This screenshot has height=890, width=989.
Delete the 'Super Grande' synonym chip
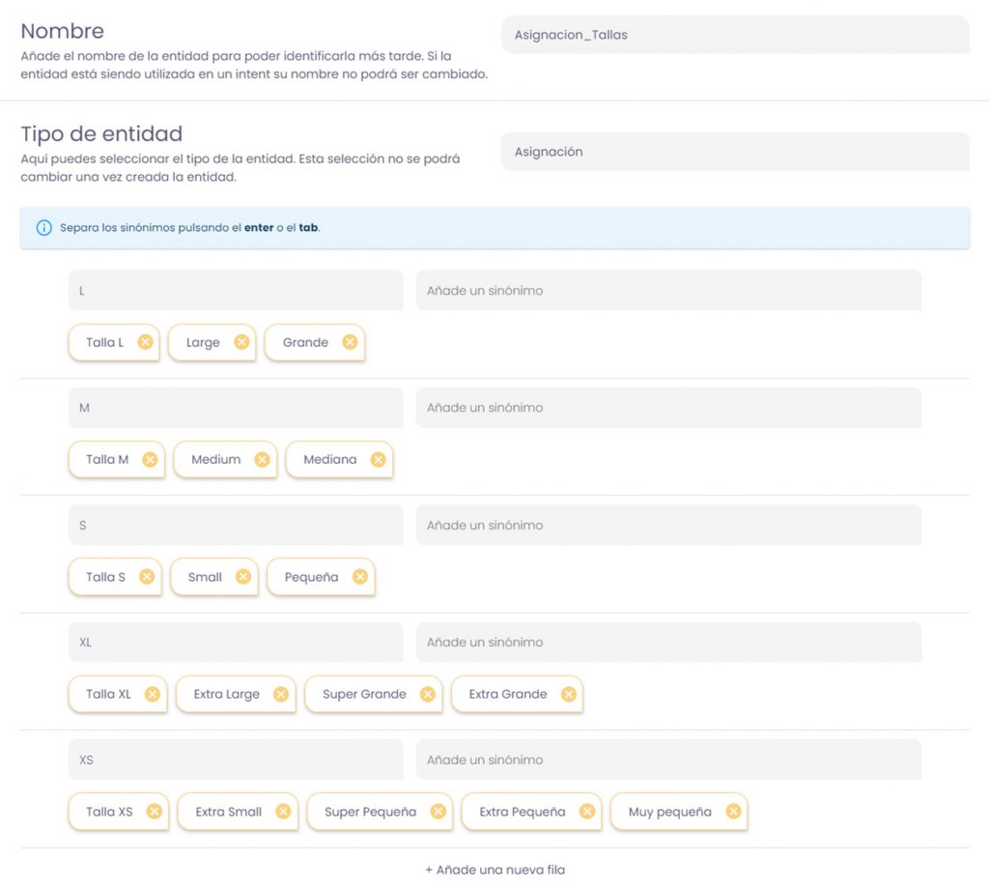pyautogui.click(x=427, y=694)
